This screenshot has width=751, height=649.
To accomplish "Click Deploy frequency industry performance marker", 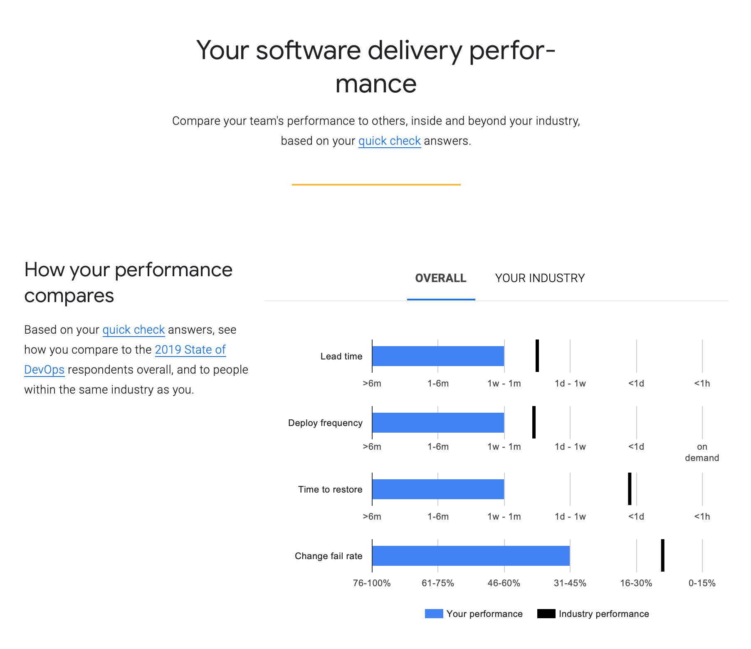I will pyautogui.click(x=534, y=422).
